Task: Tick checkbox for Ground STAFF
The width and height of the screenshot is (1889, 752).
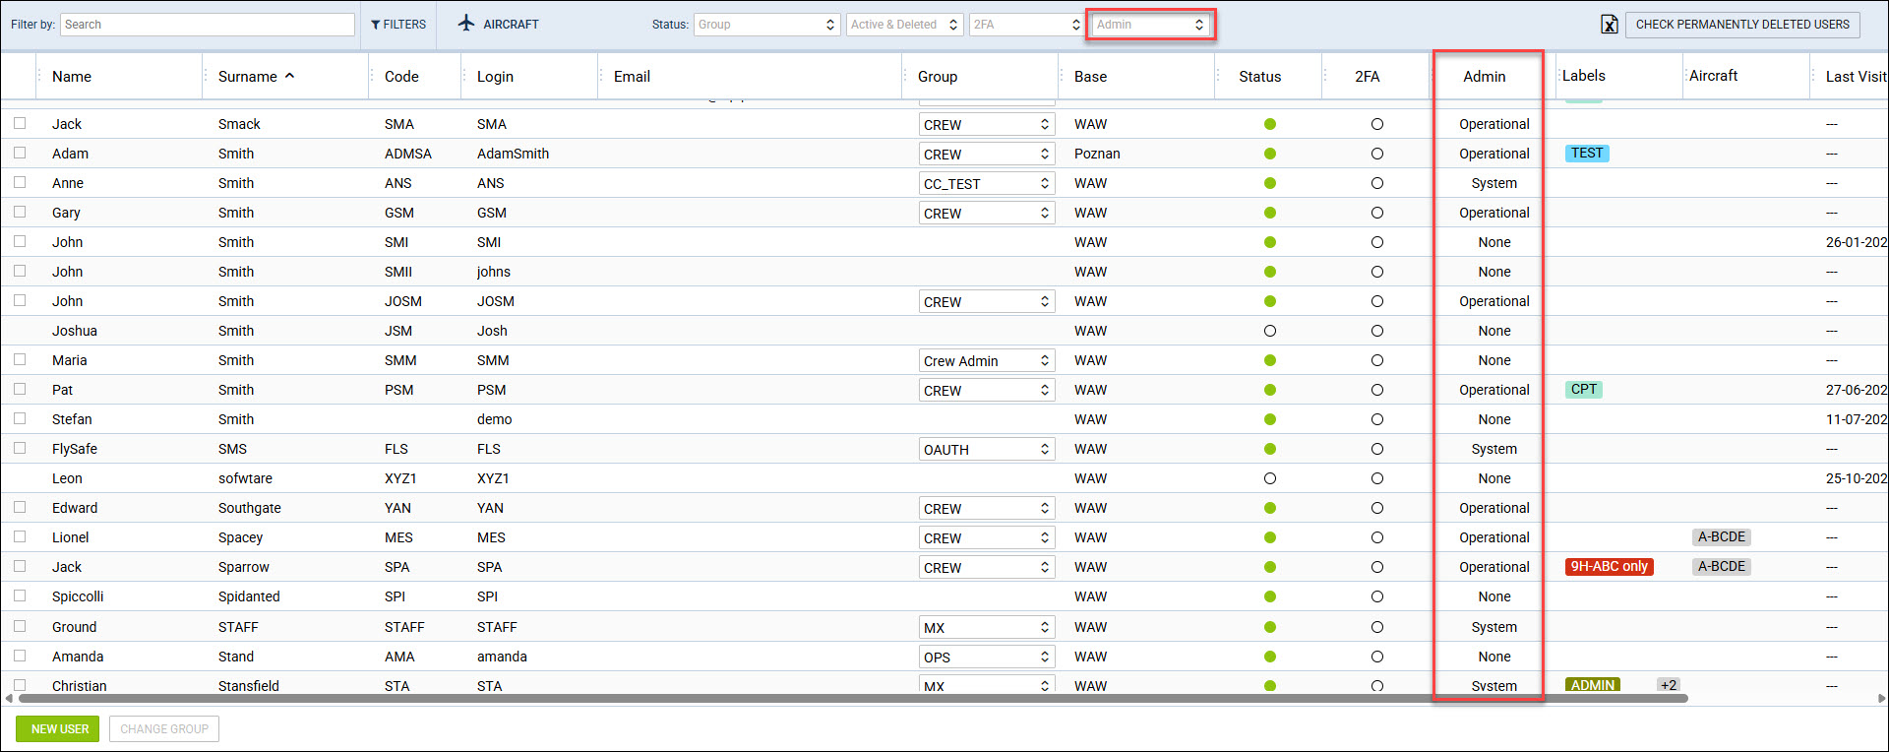Action: click(x=20, y=626)
